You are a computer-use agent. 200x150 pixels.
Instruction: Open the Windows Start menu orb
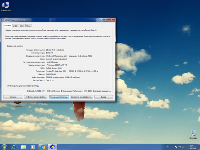[x=4, y=147]
